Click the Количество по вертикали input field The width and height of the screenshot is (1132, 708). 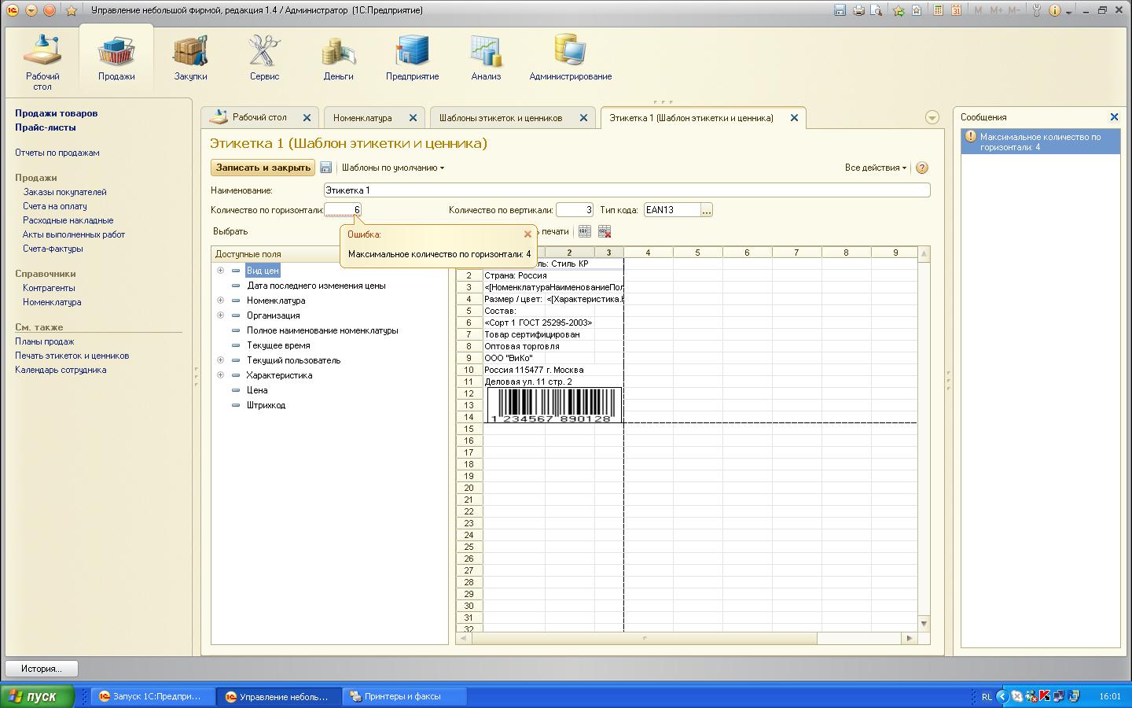[x=574, y=210]
